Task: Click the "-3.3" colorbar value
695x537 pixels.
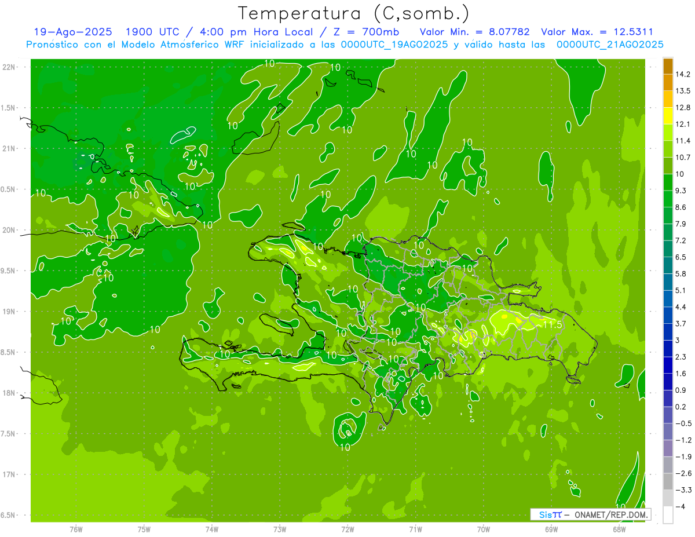Action: coord(683,490)
